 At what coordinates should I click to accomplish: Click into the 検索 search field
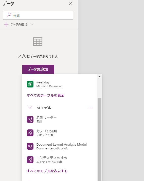pyautogui.click(x=38, y=15)
